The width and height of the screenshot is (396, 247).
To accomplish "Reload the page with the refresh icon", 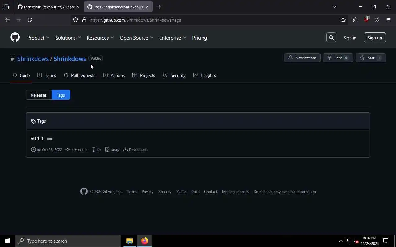I will click(x=30, y=20).
